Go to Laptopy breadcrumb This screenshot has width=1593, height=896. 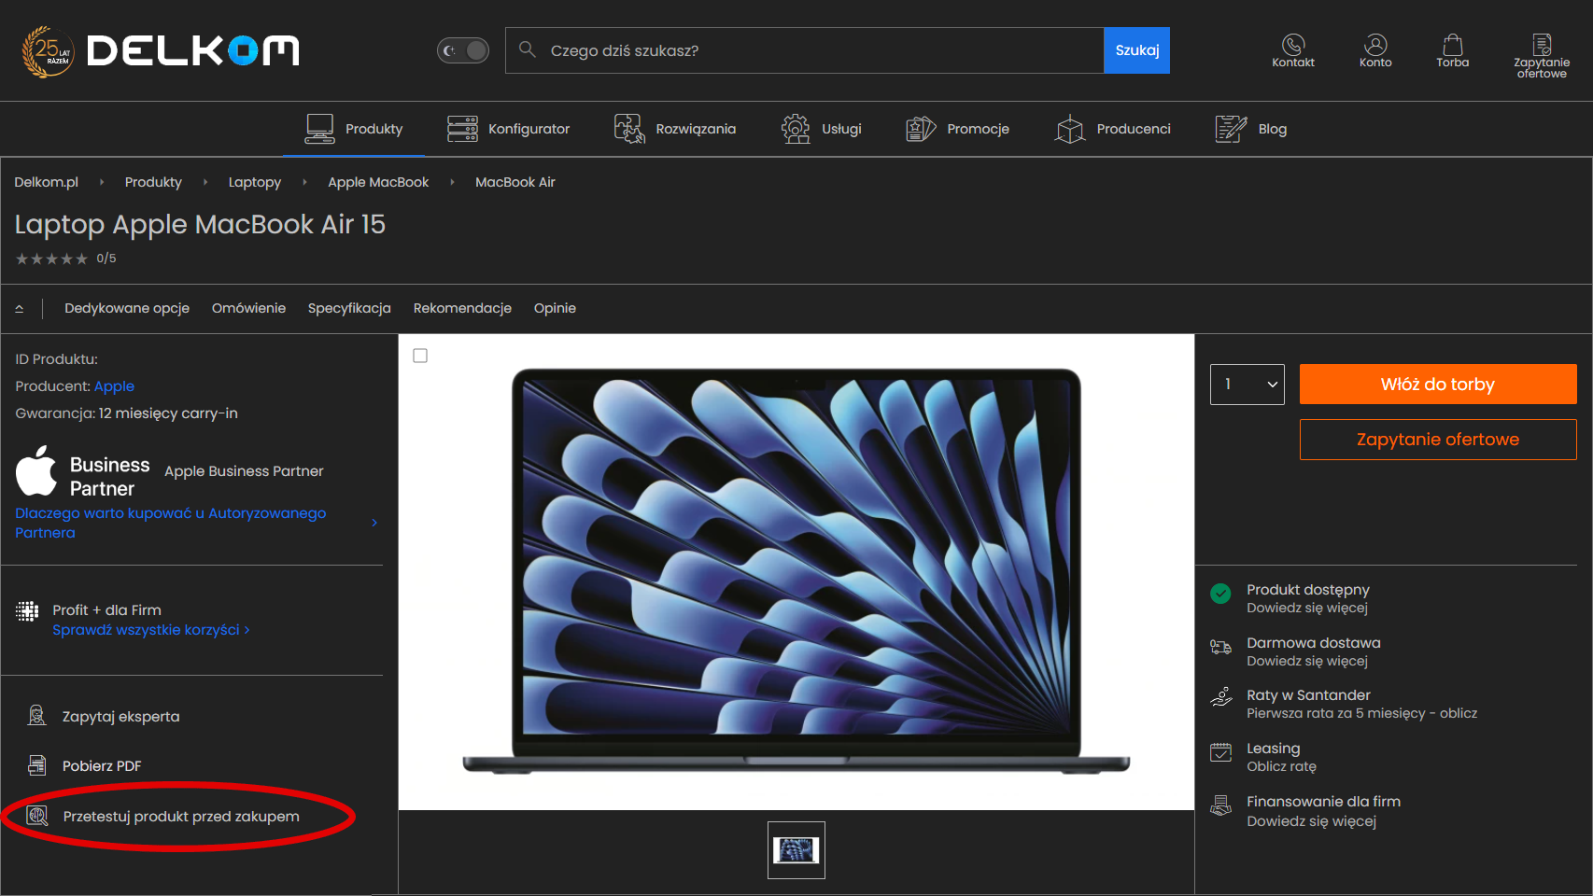click(255, 182)
